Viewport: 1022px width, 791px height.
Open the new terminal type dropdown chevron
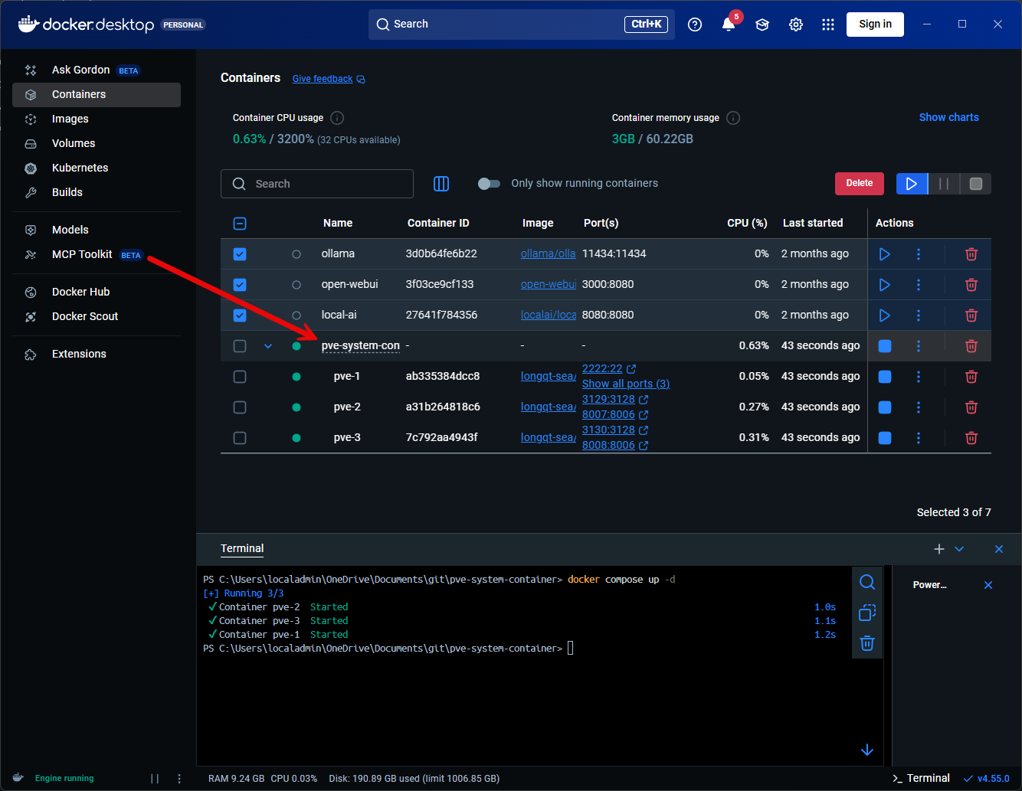click(x=959, y=549)
